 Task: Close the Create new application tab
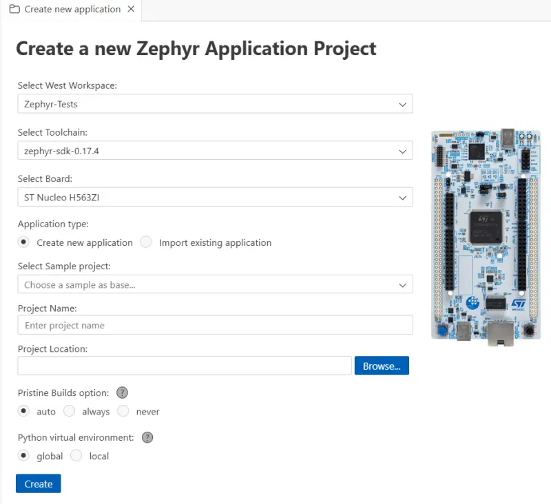click(132, 10)
